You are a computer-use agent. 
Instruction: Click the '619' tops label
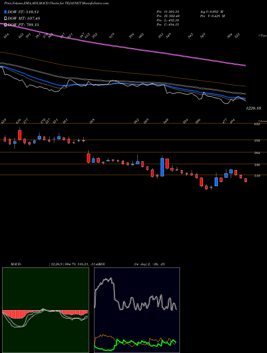pos(112,36)
